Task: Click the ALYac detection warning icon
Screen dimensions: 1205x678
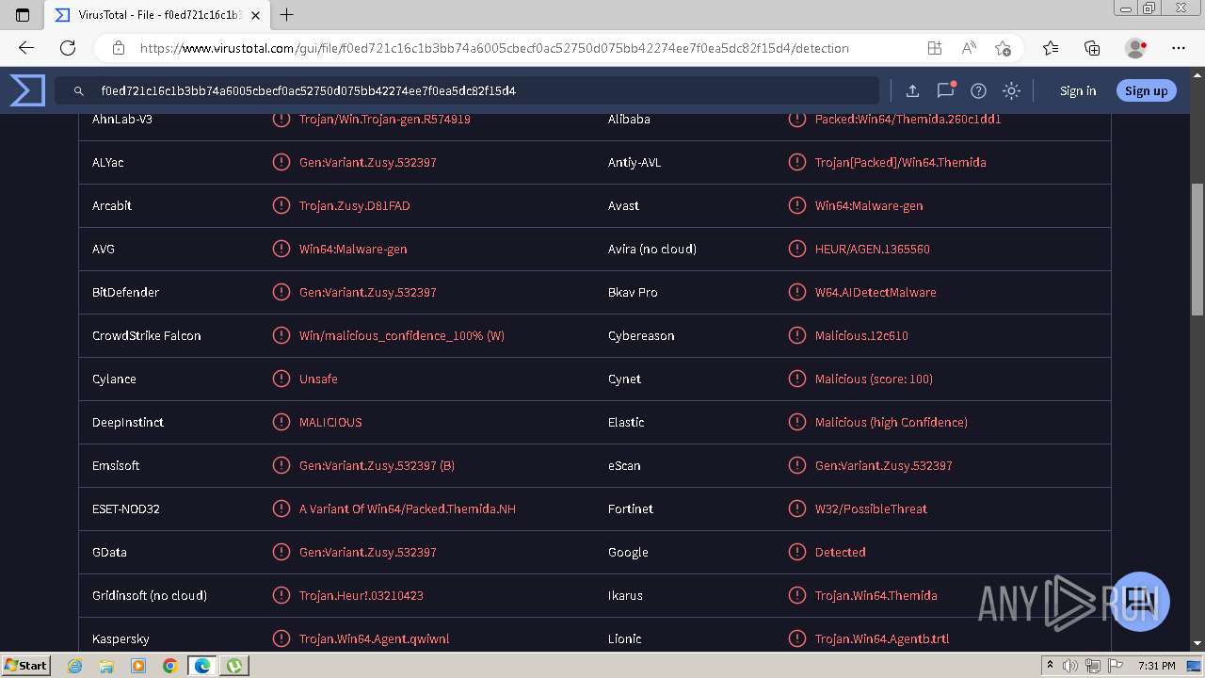Action: pos(281,162)
